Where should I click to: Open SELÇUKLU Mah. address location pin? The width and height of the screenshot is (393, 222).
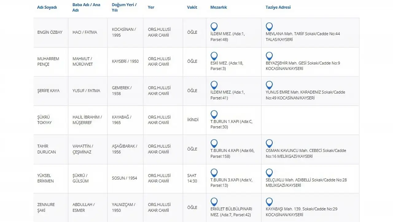pyautogui.click(x=269, y=173)
